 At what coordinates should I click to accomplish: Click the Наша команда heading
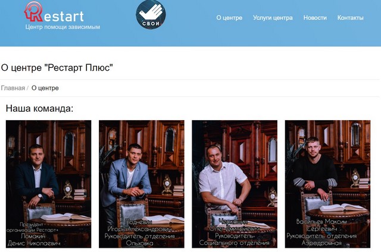tap(39, 108)
